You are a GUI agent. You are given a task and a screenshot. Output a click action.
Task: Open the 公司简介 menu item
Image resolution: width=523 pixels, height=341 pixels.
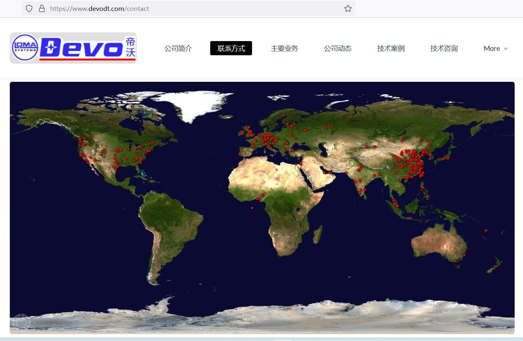178,48
